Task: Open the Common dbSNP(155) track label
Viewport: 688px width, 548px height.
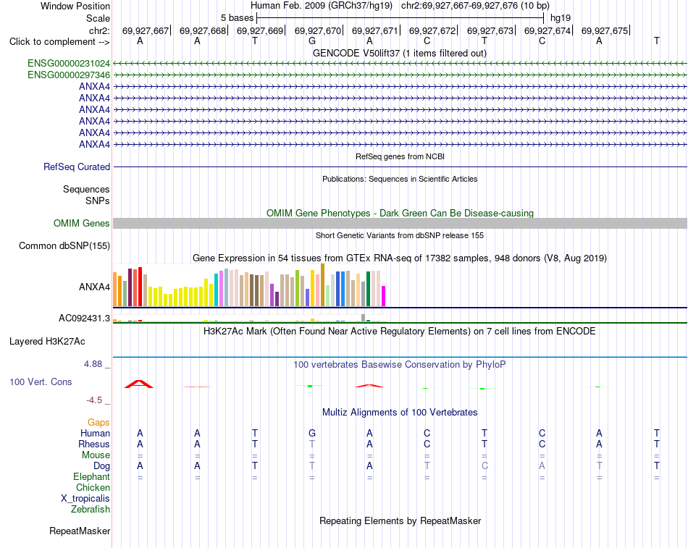Action: click(64, 245)
